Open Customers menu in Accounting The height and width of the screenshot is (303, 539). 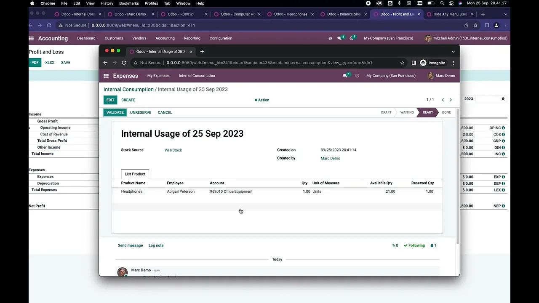click(114, 38)
